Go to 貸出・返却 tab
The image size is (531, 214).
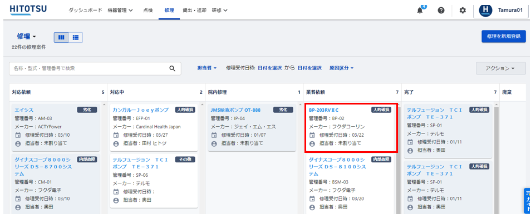194,10
